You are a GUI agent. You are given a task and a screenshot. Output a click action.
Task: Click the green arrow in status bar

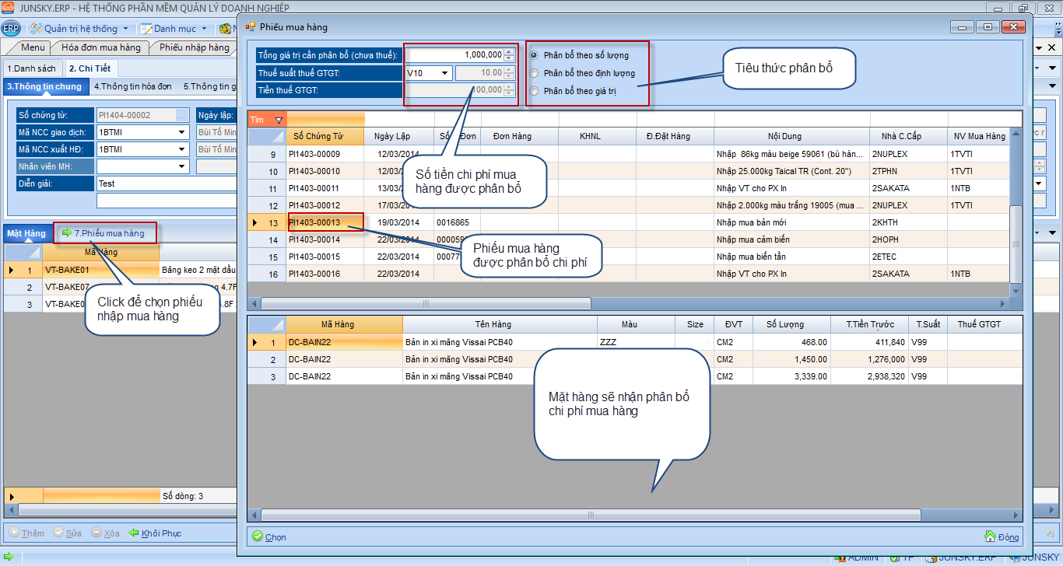coord(9,557)
